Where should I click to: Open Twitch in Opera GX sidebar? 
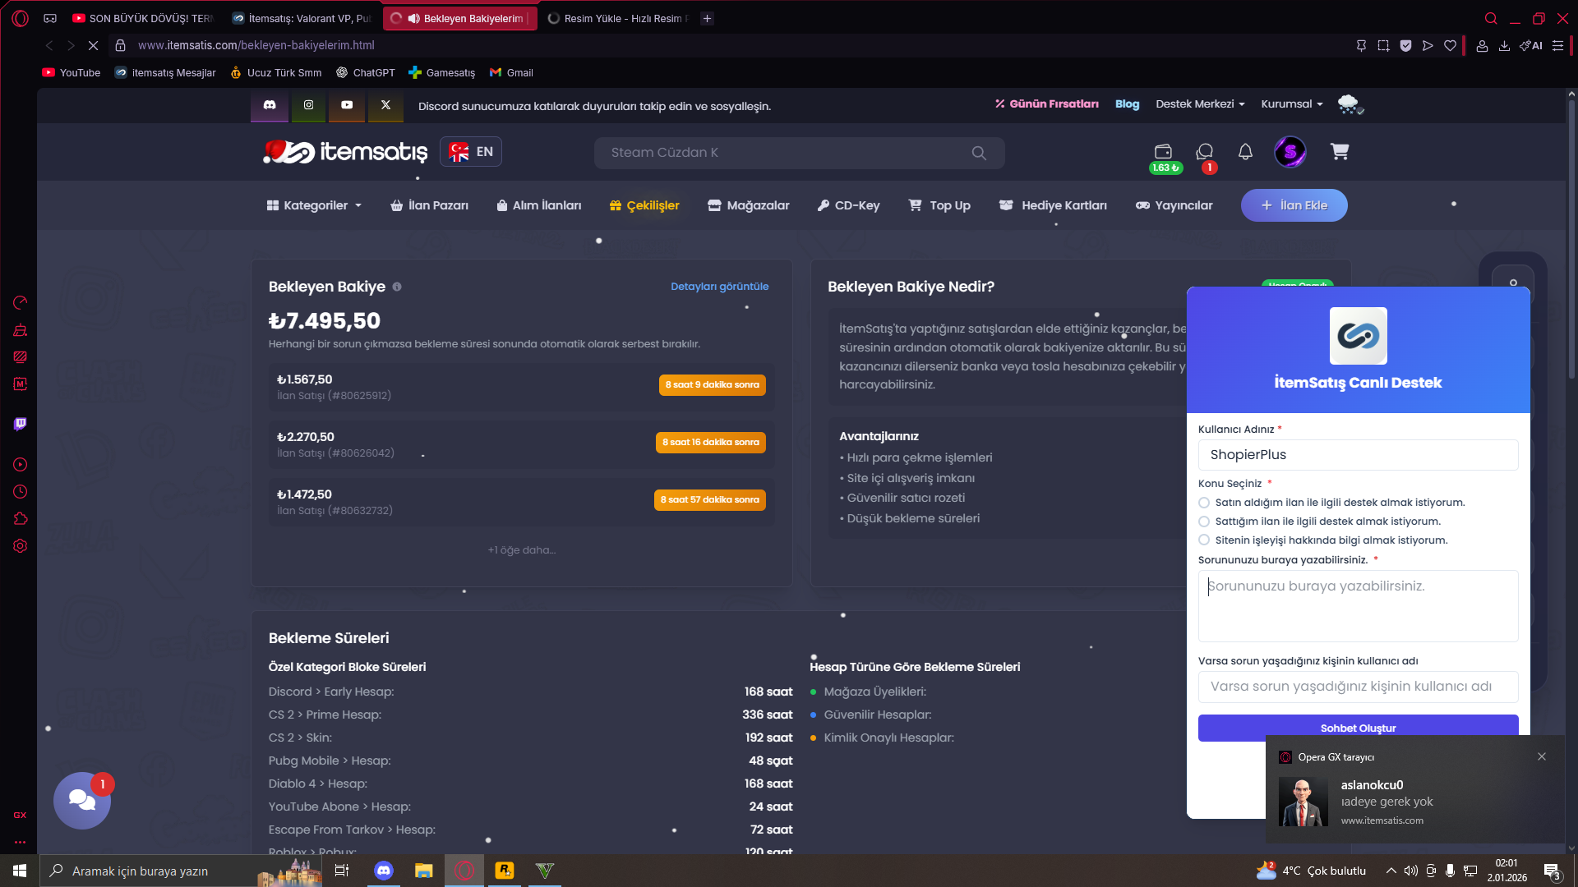click(x=21, y=424)
